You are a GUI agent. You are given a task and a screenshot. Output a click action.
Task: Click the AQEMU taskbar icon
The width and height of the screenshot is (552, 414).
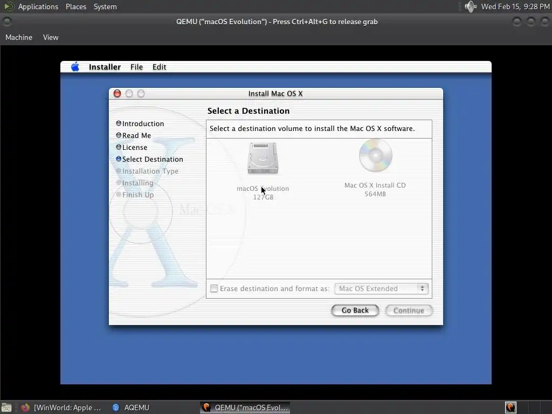point(116,408)
